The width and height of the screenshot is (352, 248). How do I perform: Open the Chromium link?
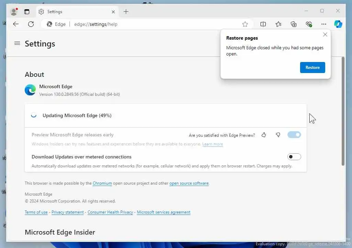pyautogui.click(x=102, y=183)
